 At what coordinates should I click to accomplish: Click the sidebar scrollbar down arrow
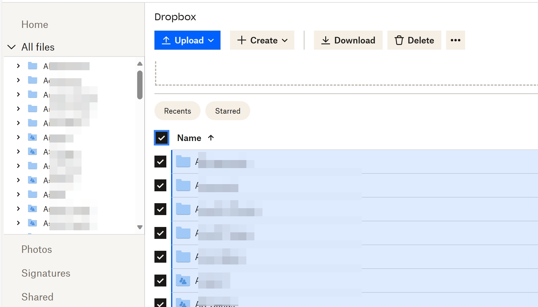click(x=140, y=227)
